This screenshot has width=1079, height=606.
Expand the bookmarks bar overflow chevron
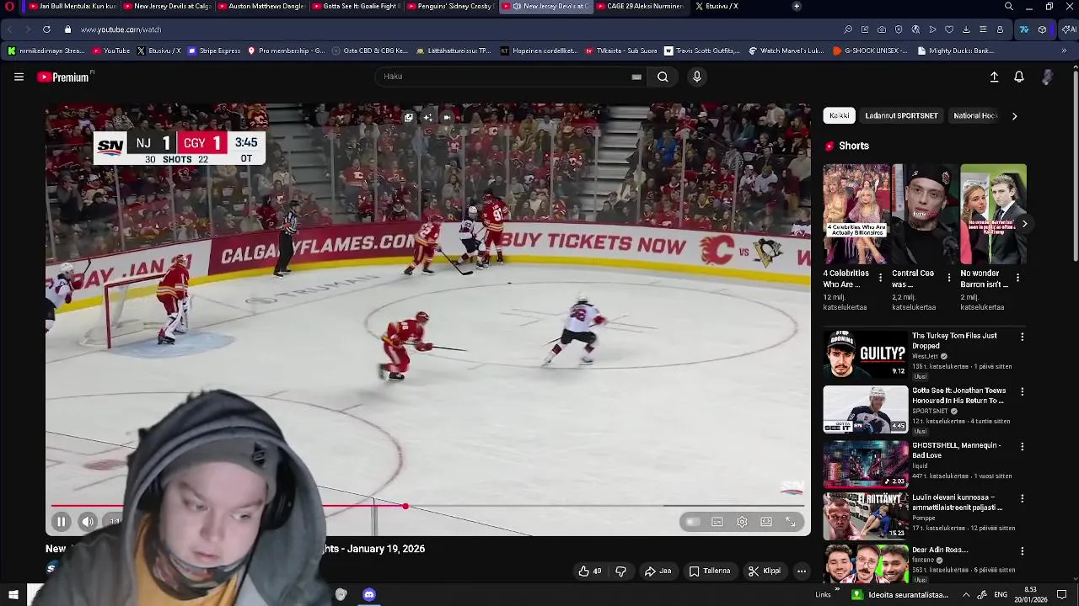click(x=1064, y=50)
